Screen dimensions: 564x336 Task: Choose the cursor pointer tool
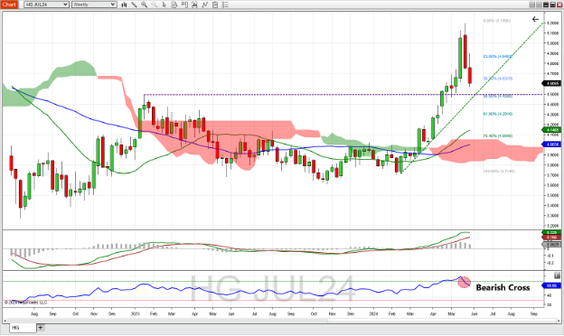[x=164, y=5]
